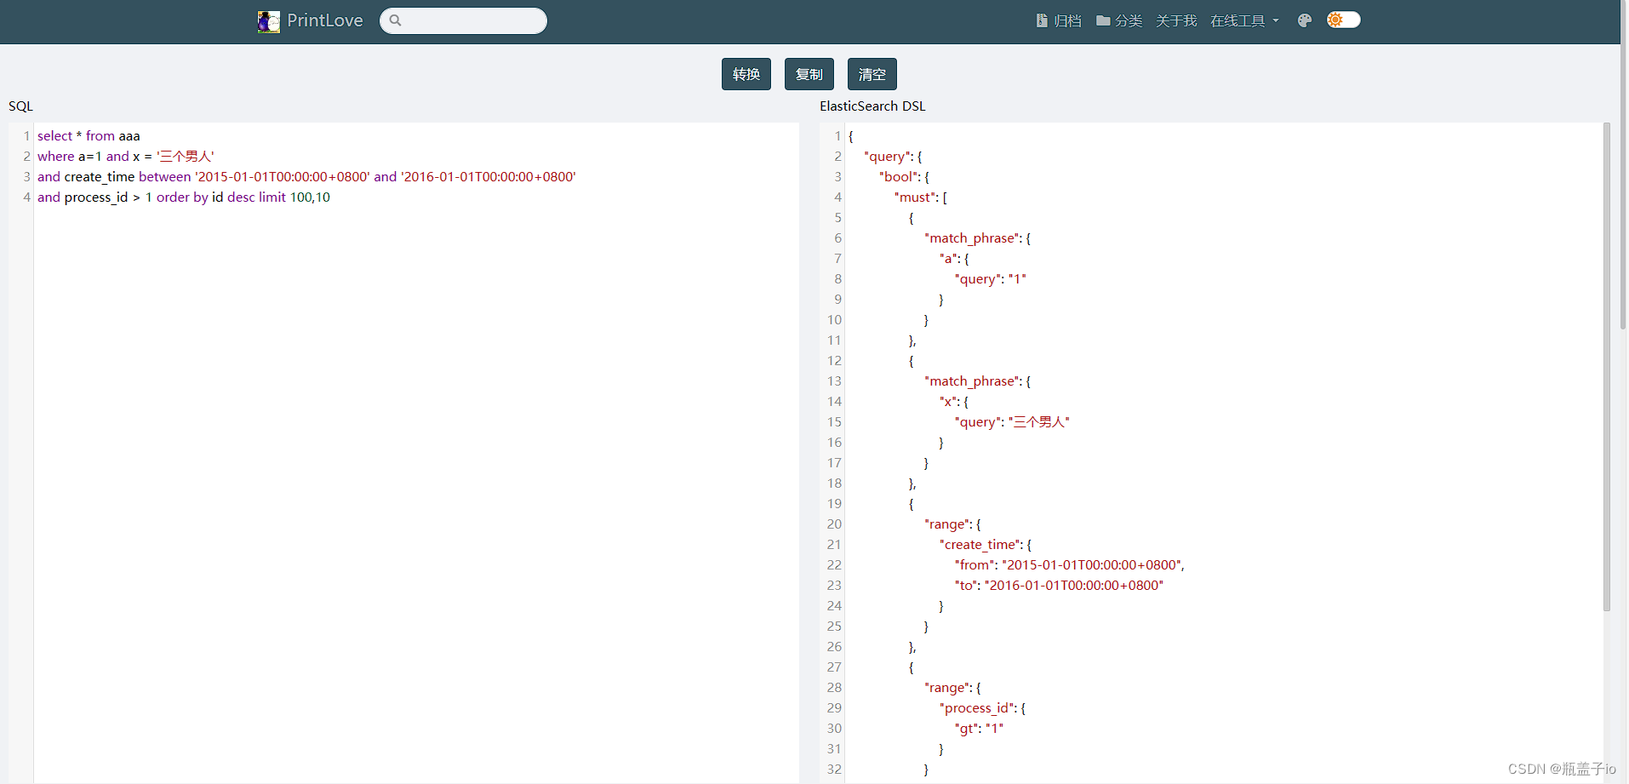The height and width of the screenshot is (784, 1629).
Task: Click the magnifier icon in search bar
Action: pos(395,20)
